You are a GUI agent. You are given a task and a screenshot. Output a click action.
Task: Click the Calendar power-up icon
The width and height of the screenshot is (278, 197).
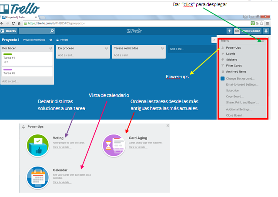(x=38, y=177)
